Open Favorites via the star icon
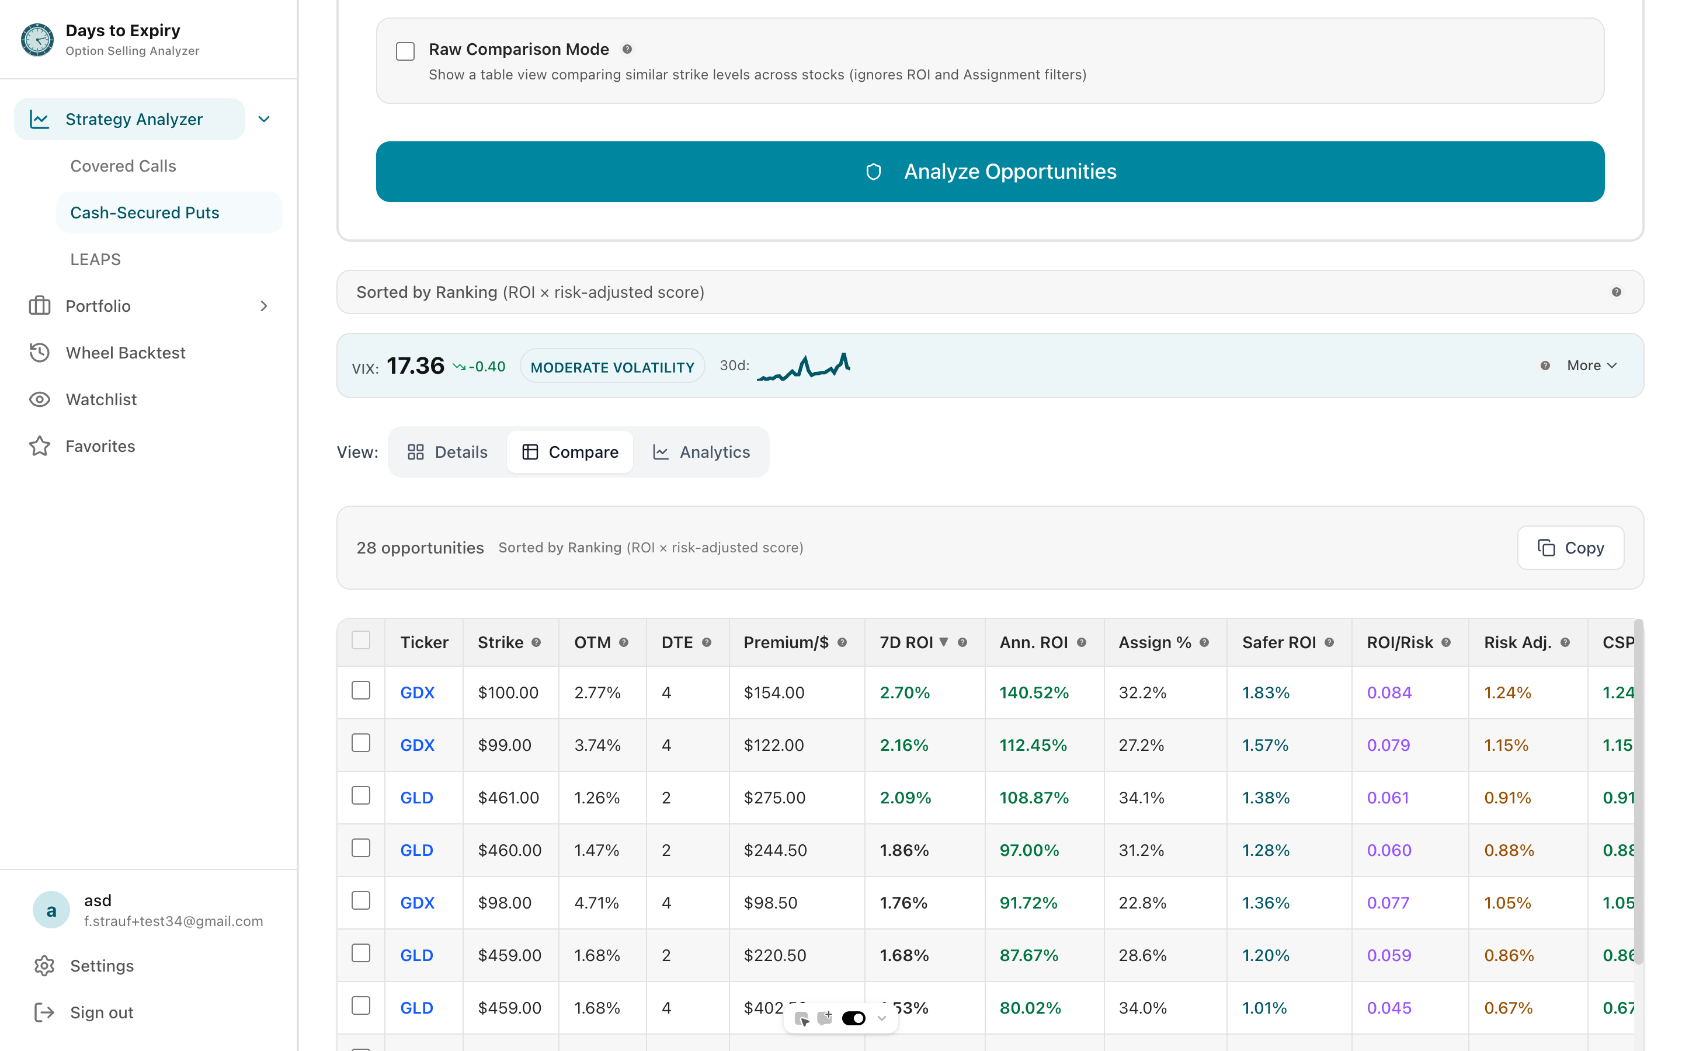This screenshot has width=1682, height=1051. click(40, 446)
